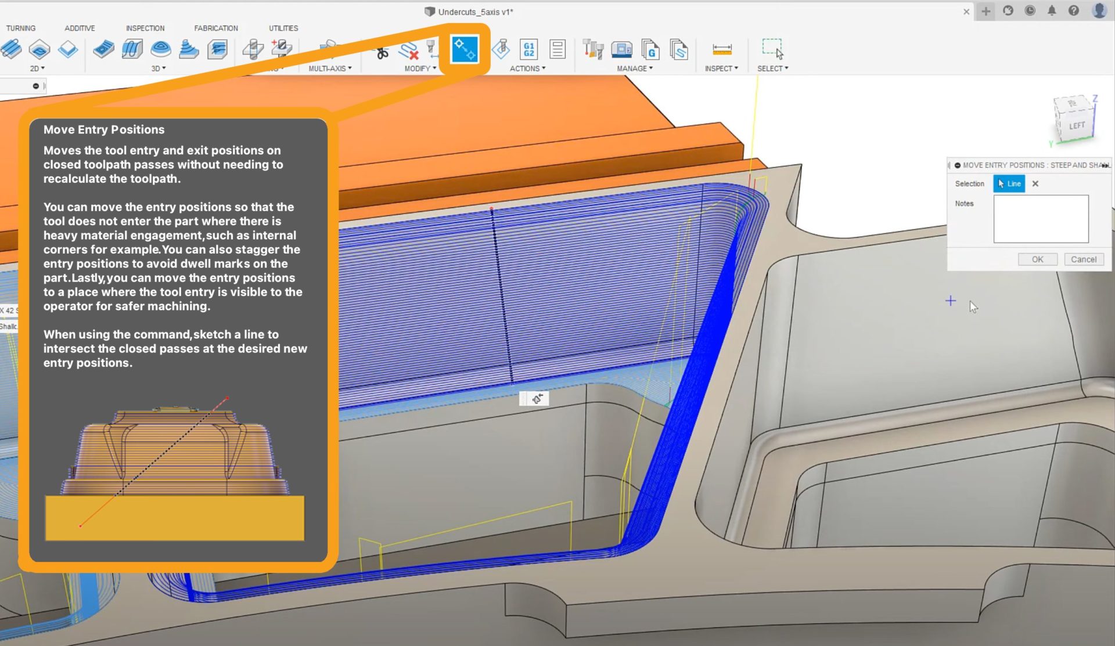
Task: Click the OK button in dialog
Action: tap(1037, 259)
